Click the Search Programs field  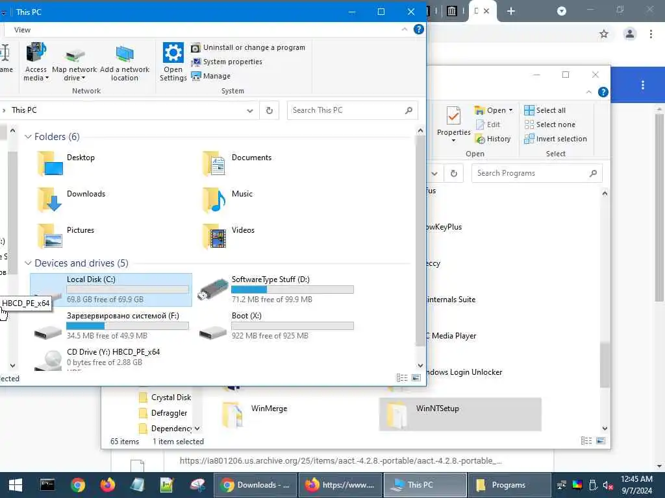coord(536,173)
